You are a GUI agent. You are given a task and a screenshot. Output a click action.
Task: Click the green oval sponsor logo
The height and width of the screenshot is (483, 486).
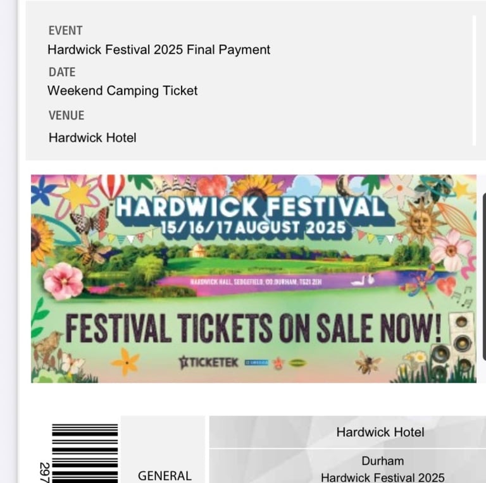(297, 363)
